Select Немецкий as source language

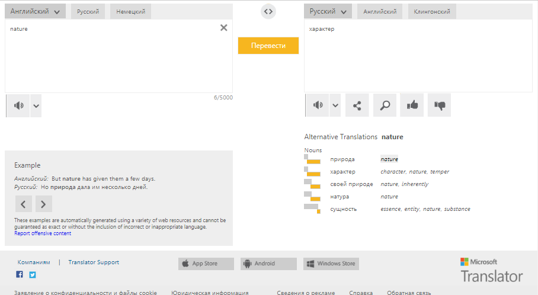click(130, 11)
